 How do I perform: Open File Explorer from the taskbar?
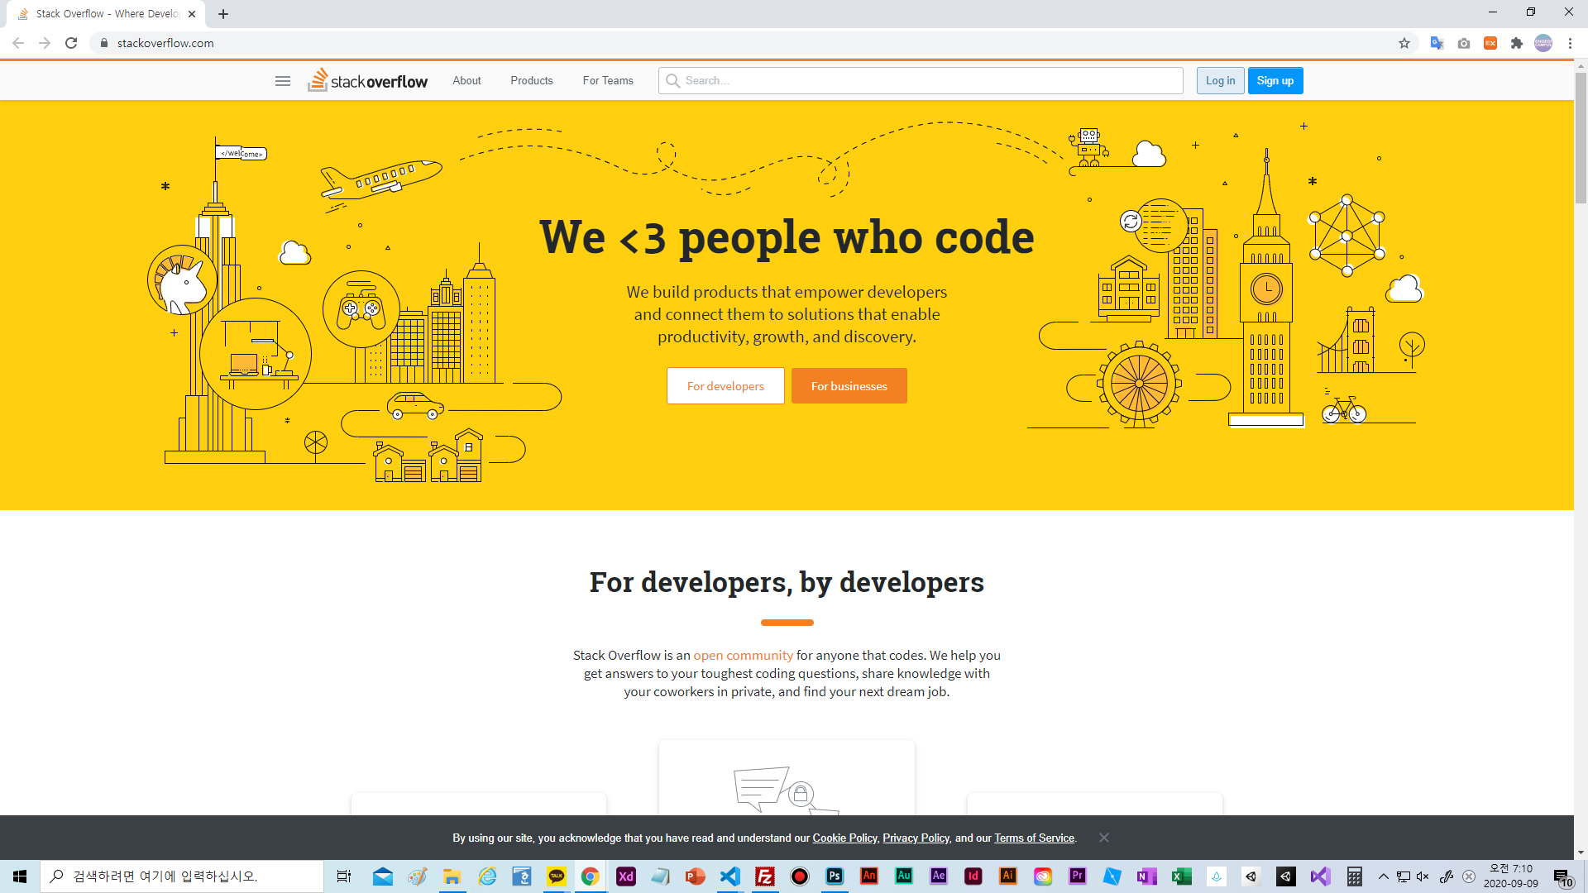point(452,876)
